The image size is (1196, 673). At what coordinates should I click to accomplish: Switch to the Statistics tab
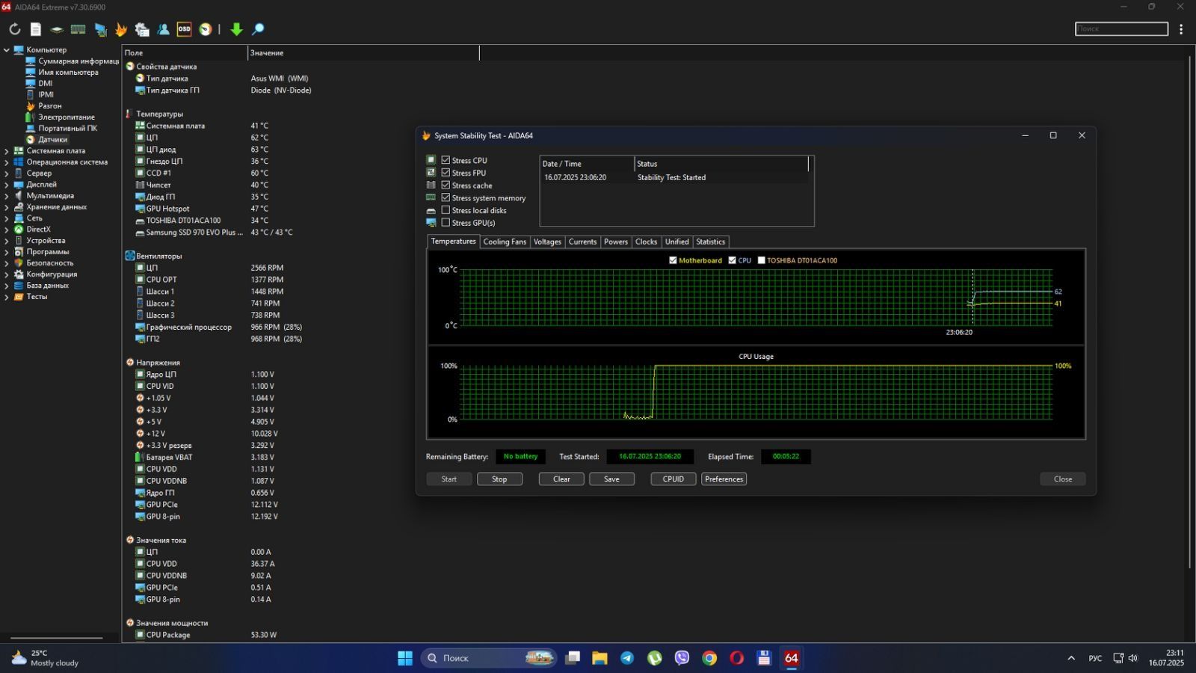tap(710, 242)
